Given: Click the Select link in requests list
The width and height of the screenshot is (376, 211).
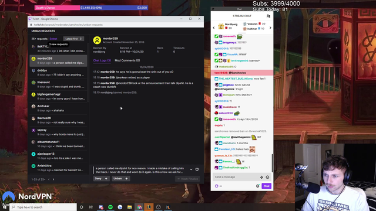Looking at the screenshot, I should coord(53,39).
